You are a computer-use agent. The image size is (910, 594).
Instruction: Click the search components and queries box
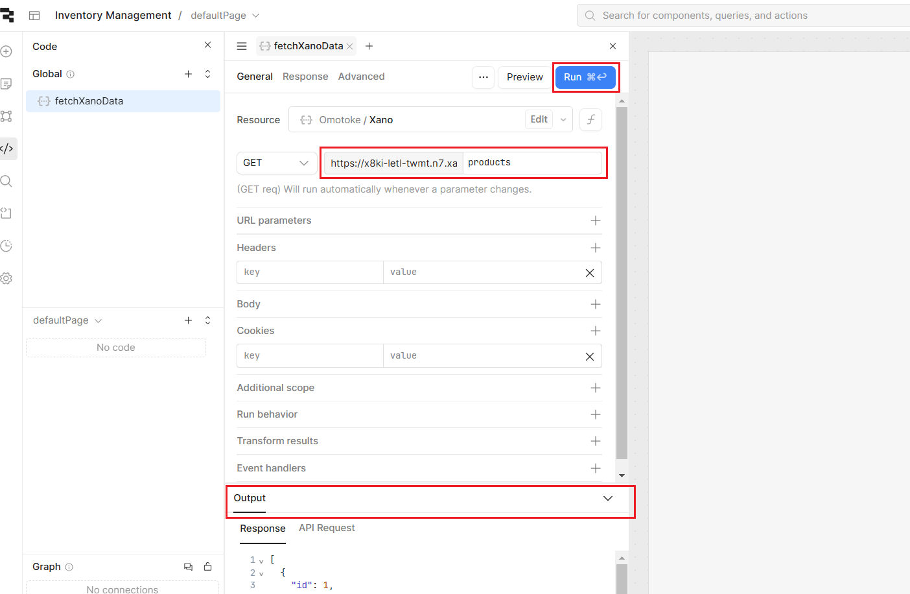(743, 16)
